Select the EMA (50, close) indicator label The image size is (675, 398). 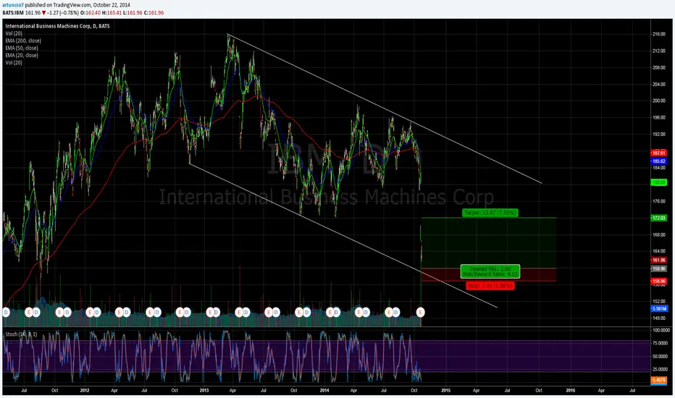(x=22, y=48)
